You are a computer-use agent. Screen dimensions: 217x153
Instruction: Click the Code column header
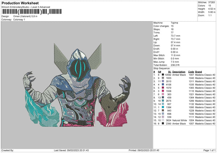tap(191, 71)
